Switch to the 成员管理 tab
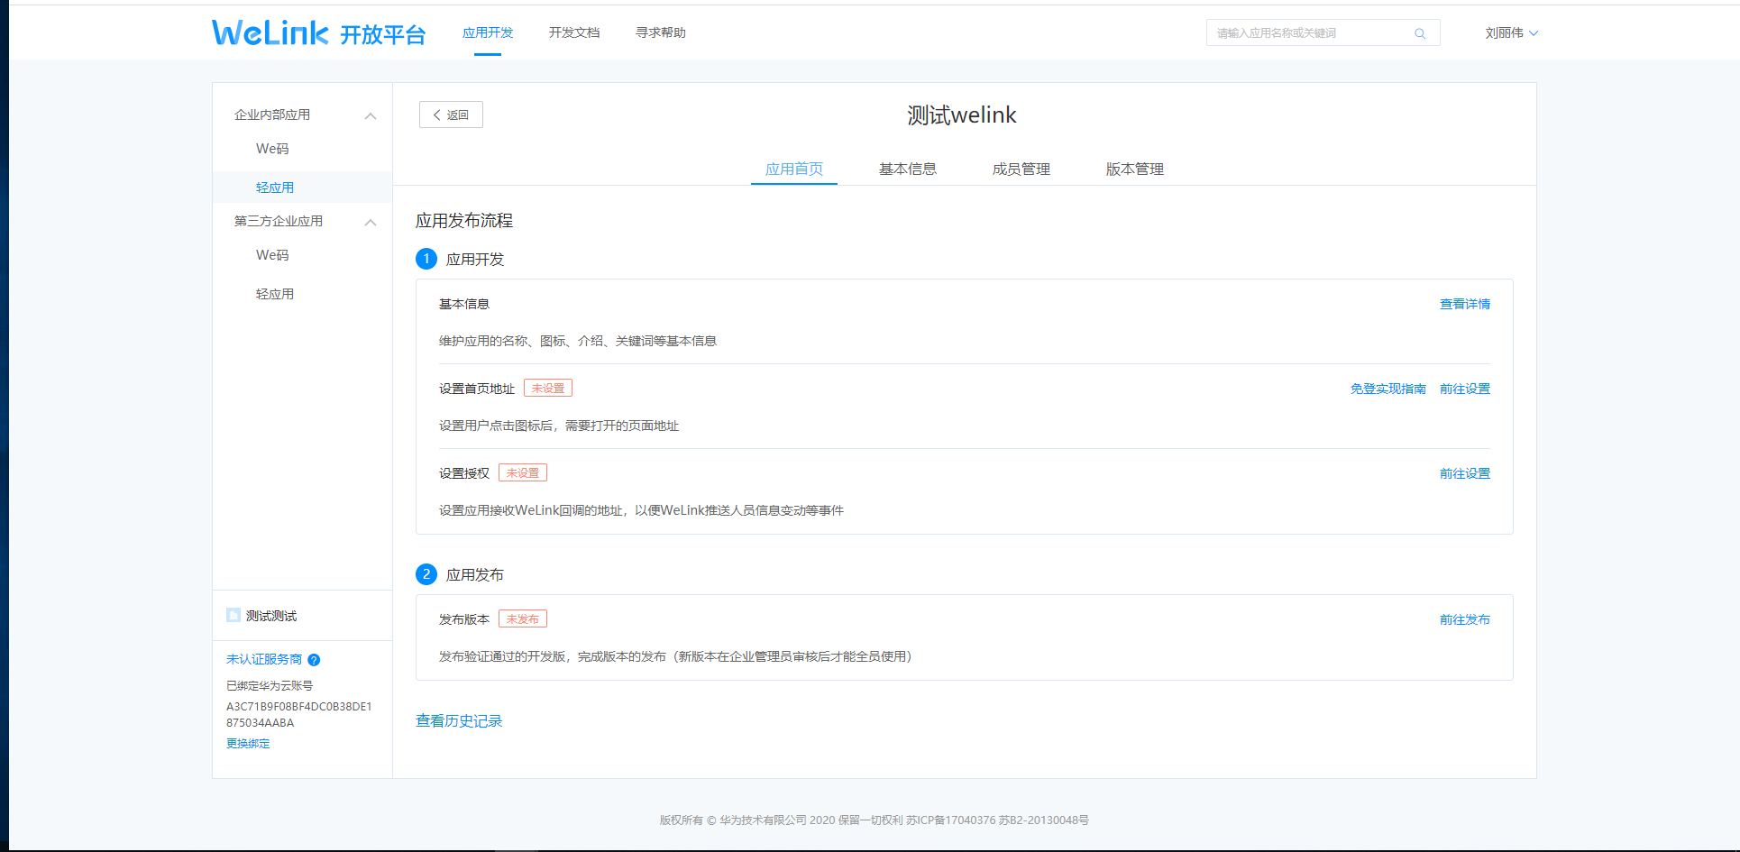 click(1021, 169)
